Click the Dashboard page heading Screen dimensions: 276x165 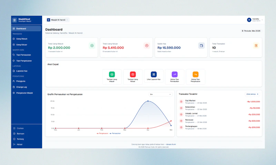tap(54, 30)
